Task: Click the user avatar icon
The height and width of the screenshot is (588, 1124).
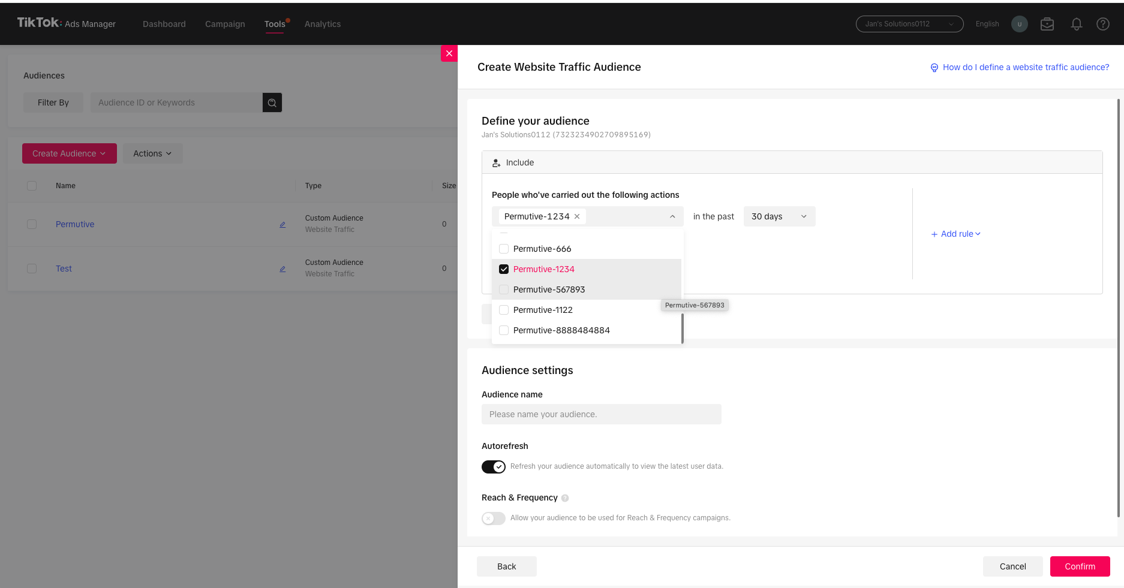Action: click(1020, 24)
